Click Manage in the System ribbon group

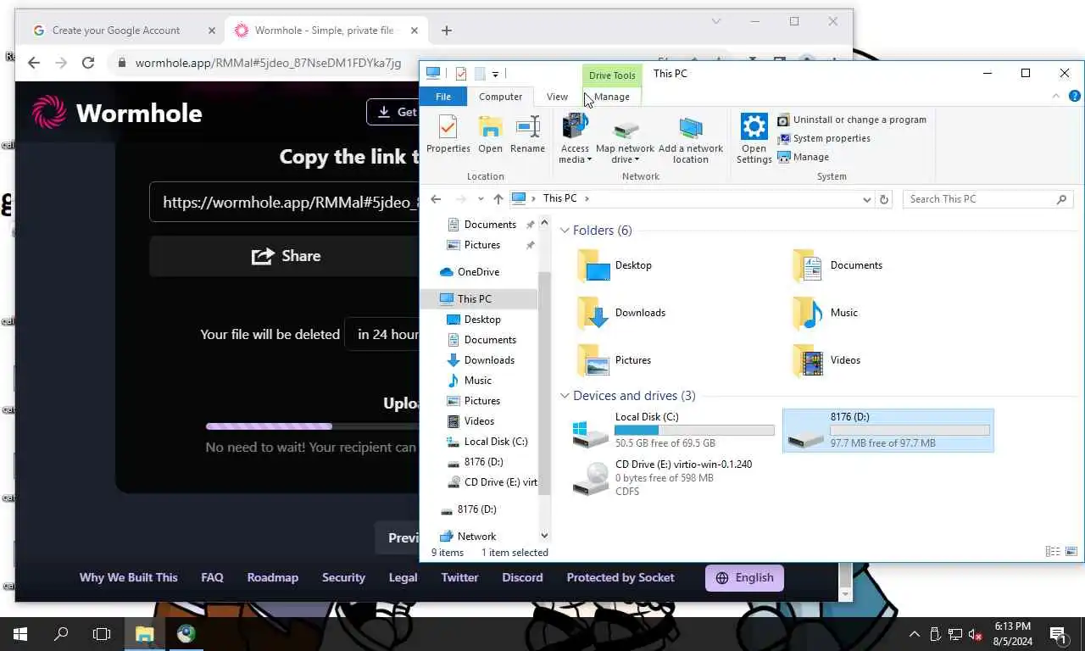(x=803, y=157)
